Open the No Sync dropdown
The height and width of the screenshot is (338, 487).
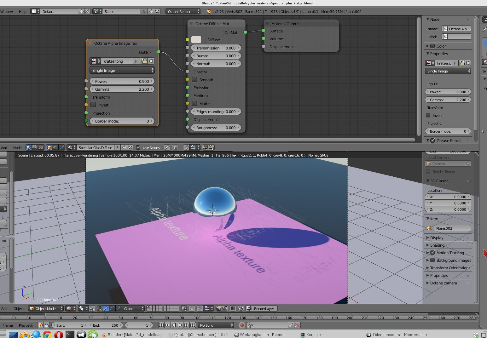point(216,325)
